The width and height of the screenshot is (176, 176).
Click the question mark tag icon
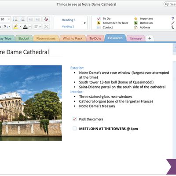[172, 18]
